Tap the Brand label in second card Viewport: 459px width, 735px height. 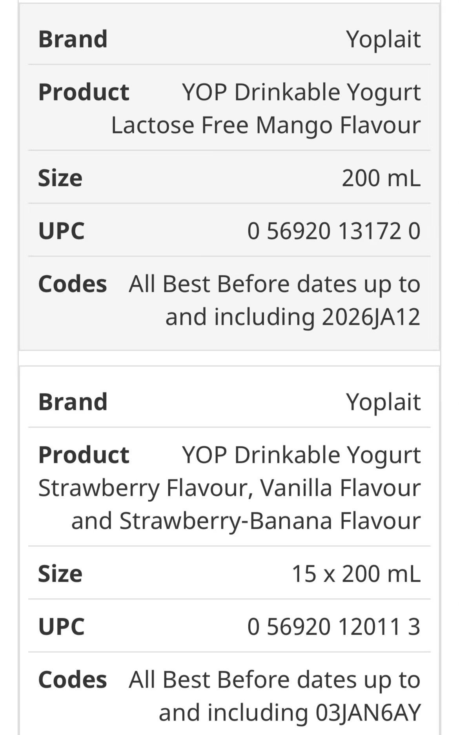(73, 402)
